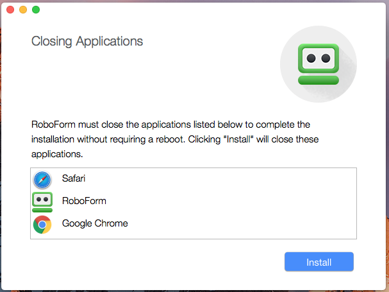389x292 pixels.
Task: Minimize the window using the yellow button
Action: point(23,10)
